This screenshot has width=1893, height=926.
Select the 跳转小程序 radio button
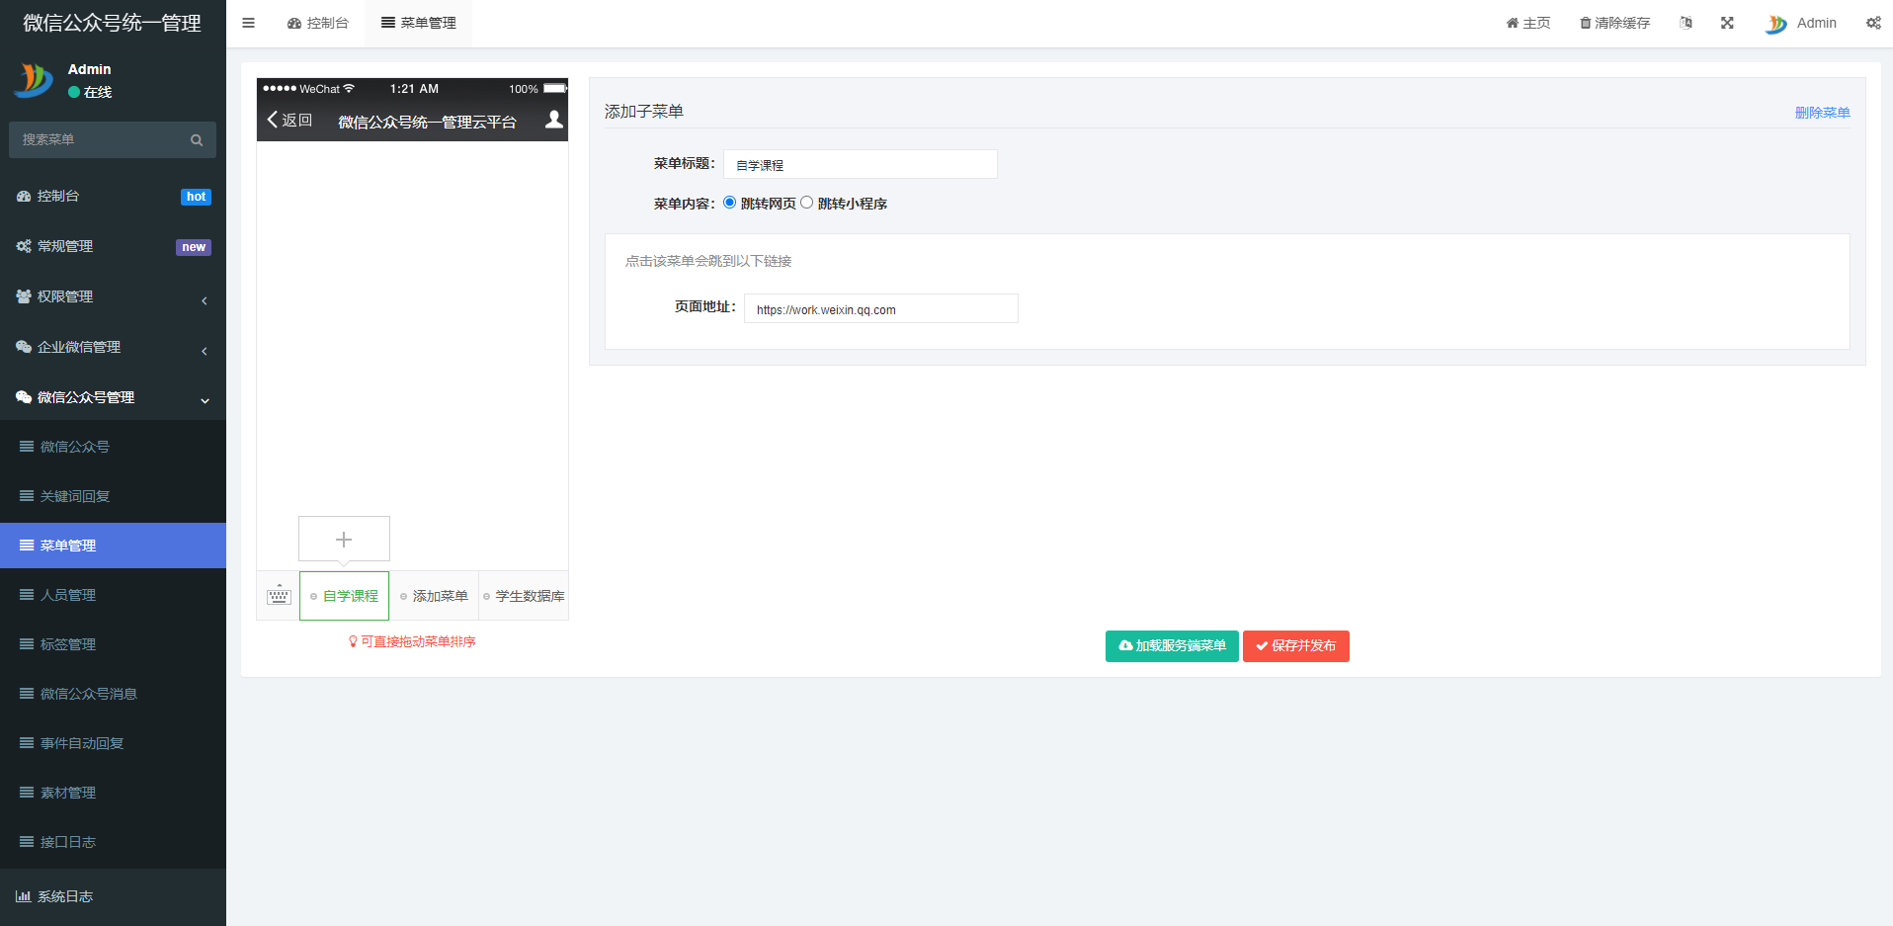tap(807, 203)
